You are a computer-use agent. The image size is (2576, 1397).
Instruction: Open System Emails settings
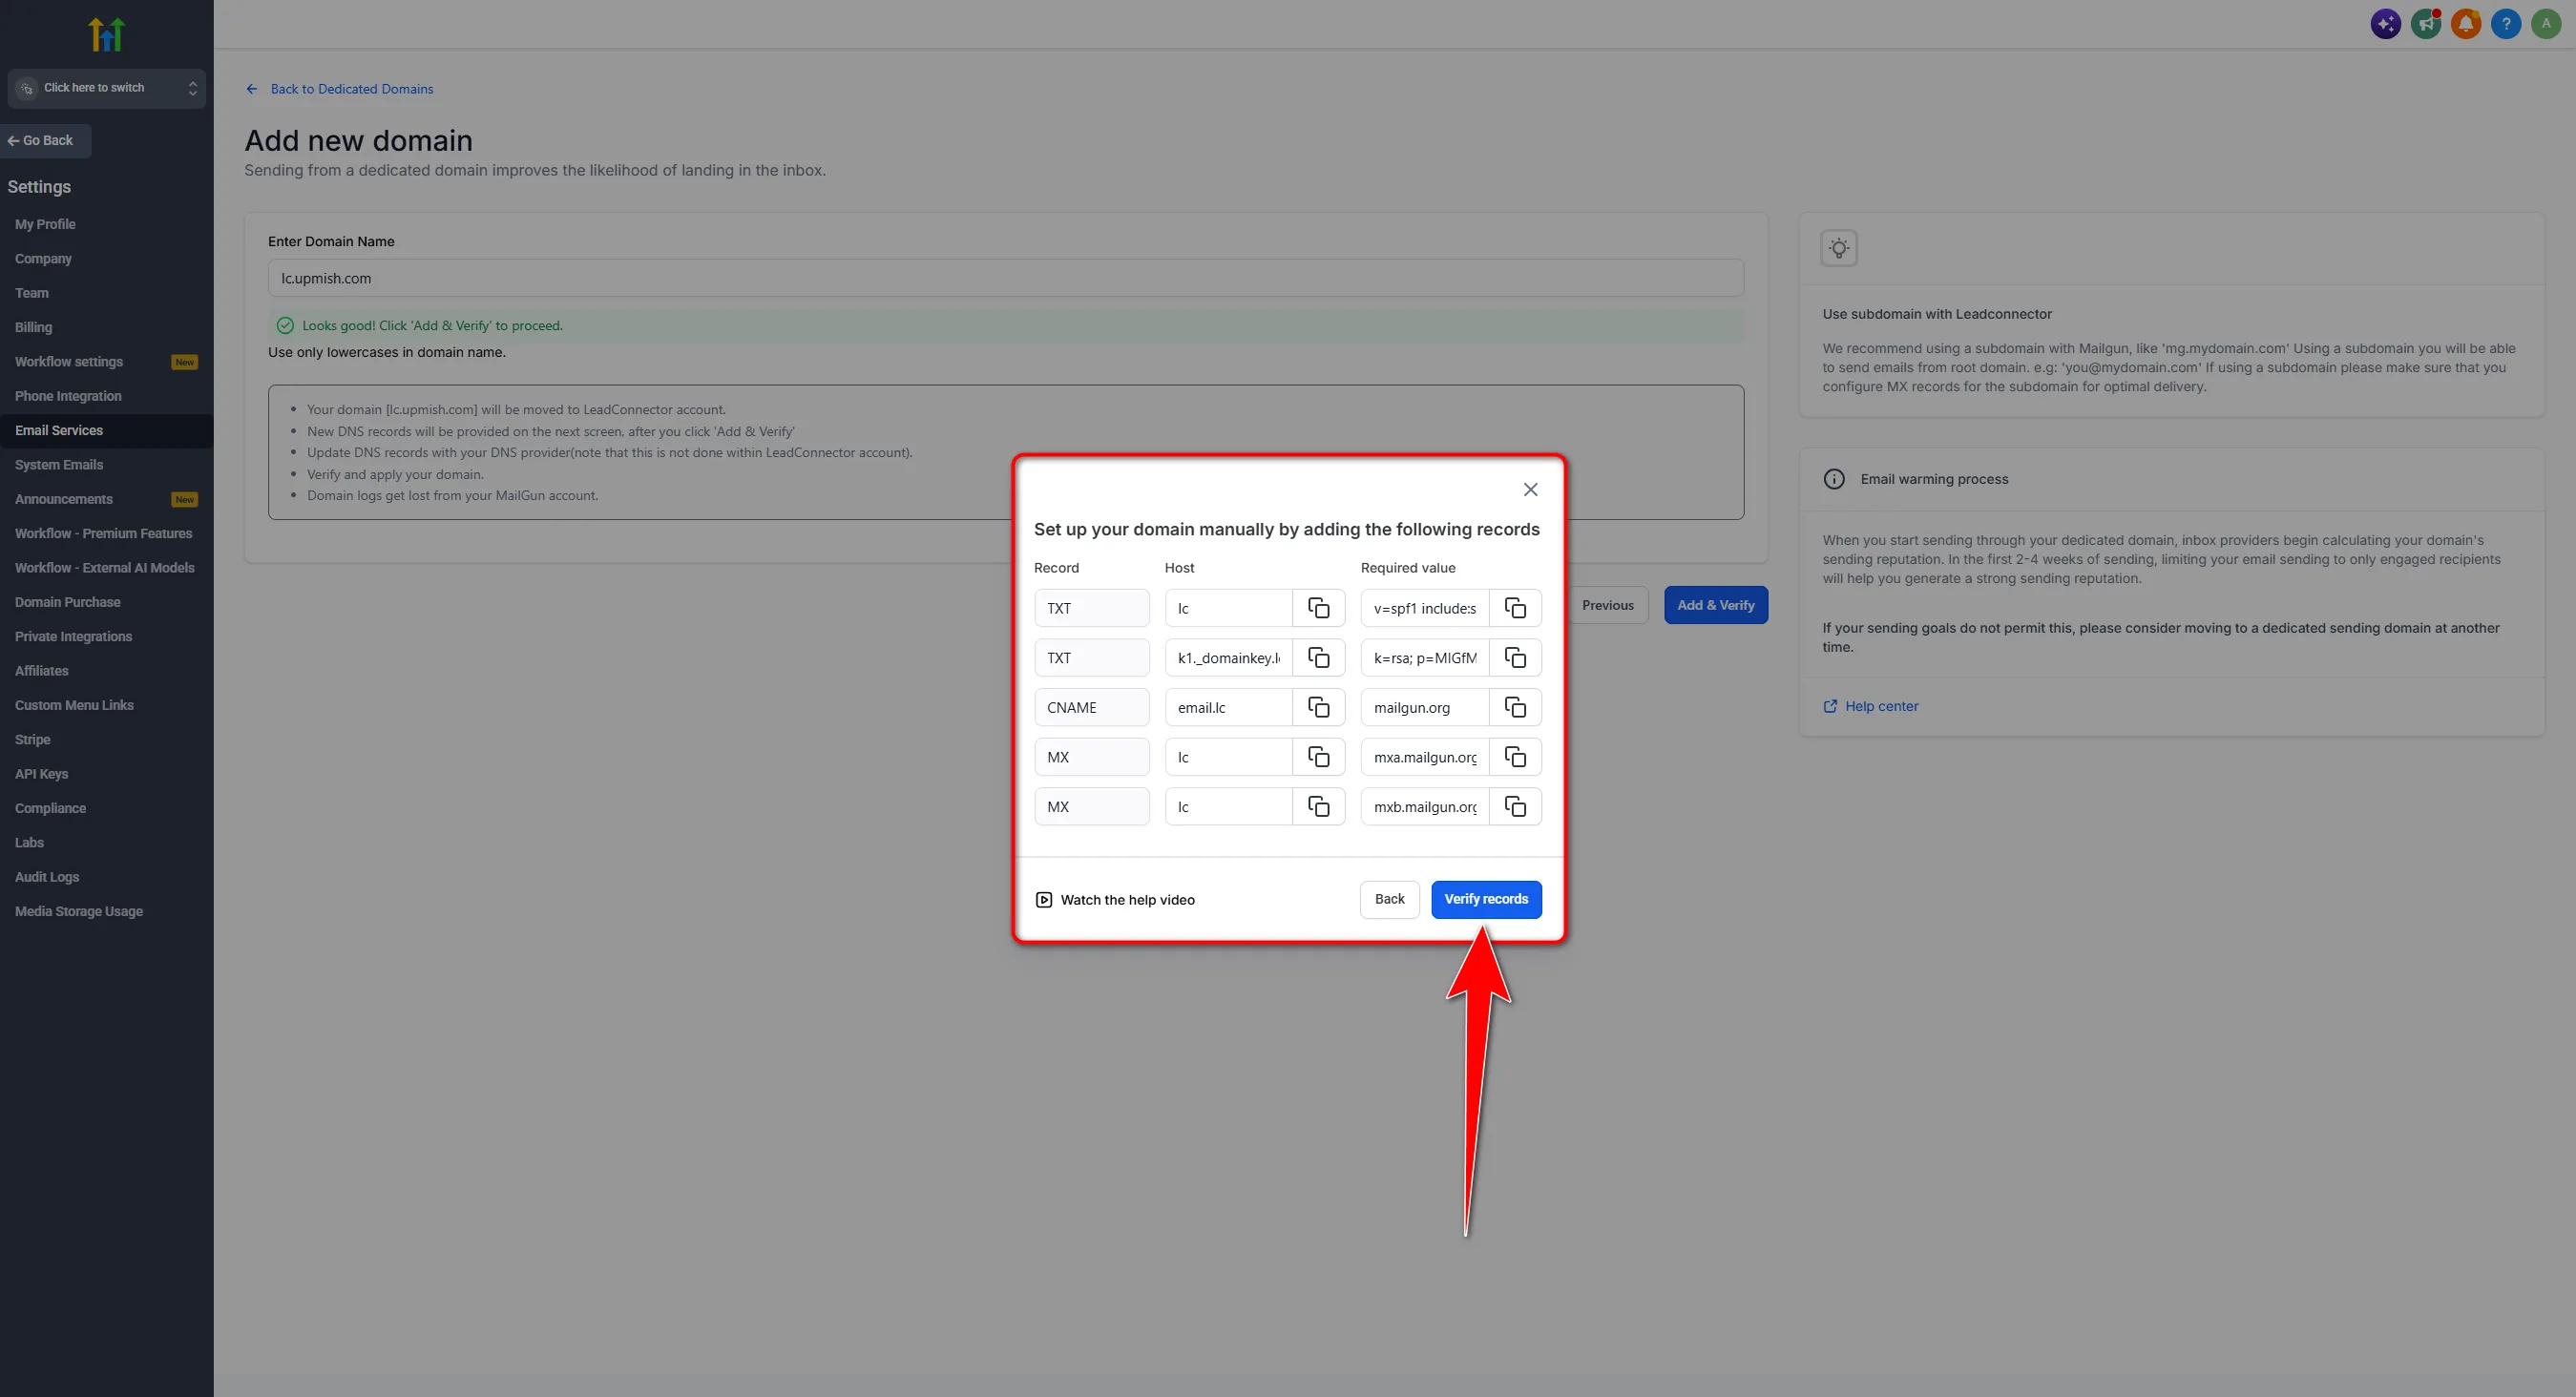[59, 465]
